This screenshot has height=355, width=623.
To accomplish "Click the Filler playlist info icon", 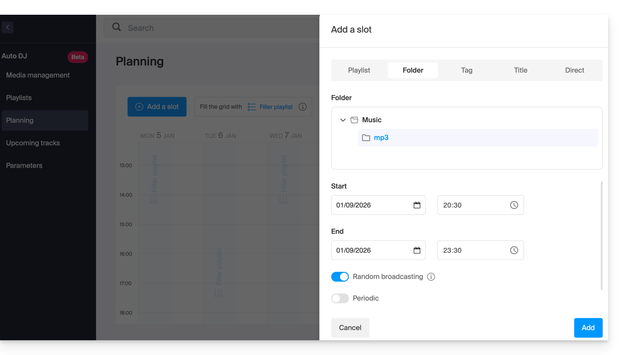I will click(x=303, y=107).
